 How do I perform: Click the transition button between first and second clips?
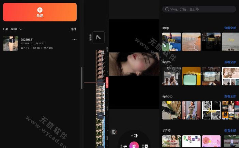(100, 82)
